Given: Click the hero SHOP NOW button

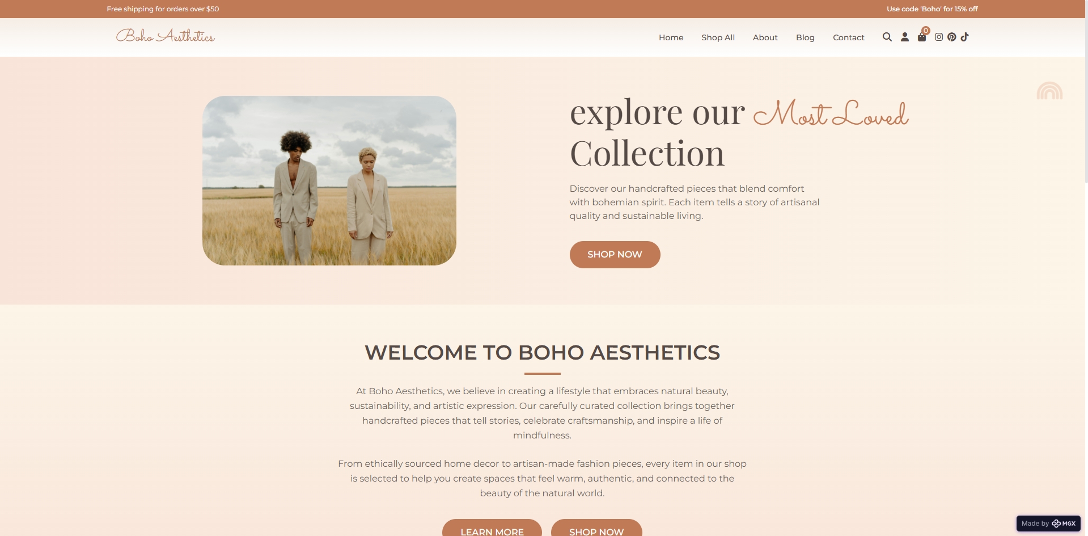Looking at the screenshot, I should pyautogui.click(x=615, y=255).
